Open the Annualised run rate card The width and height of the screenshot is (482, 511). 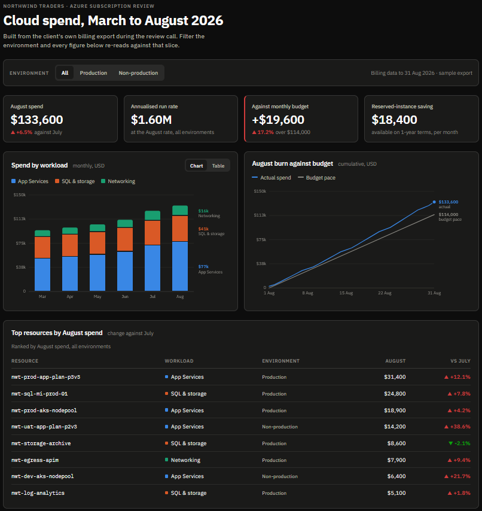pos(181,118)
